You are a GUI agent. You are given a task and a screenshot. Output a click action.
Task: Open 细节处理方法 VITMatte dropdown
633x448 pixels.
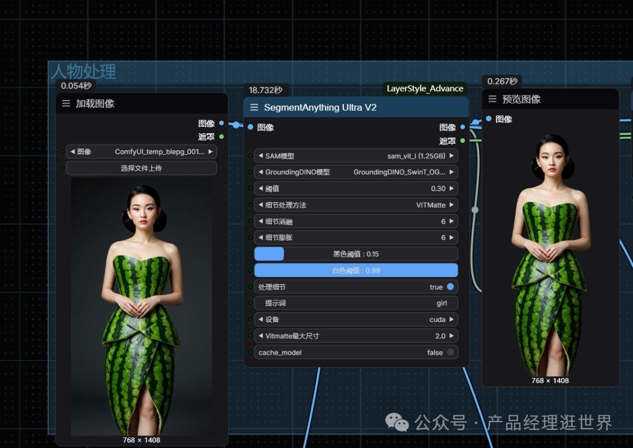tap(356, 205)
